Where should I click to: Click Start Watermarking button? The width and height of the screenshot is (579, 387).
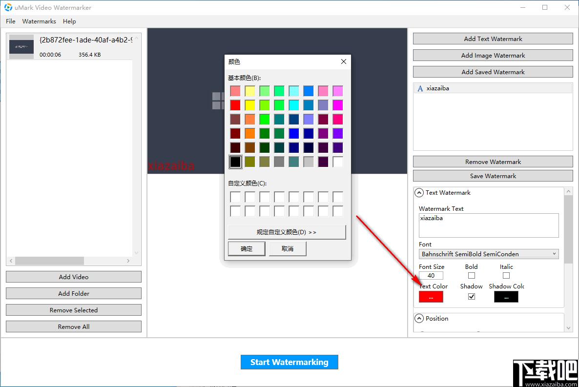[289, 362]
